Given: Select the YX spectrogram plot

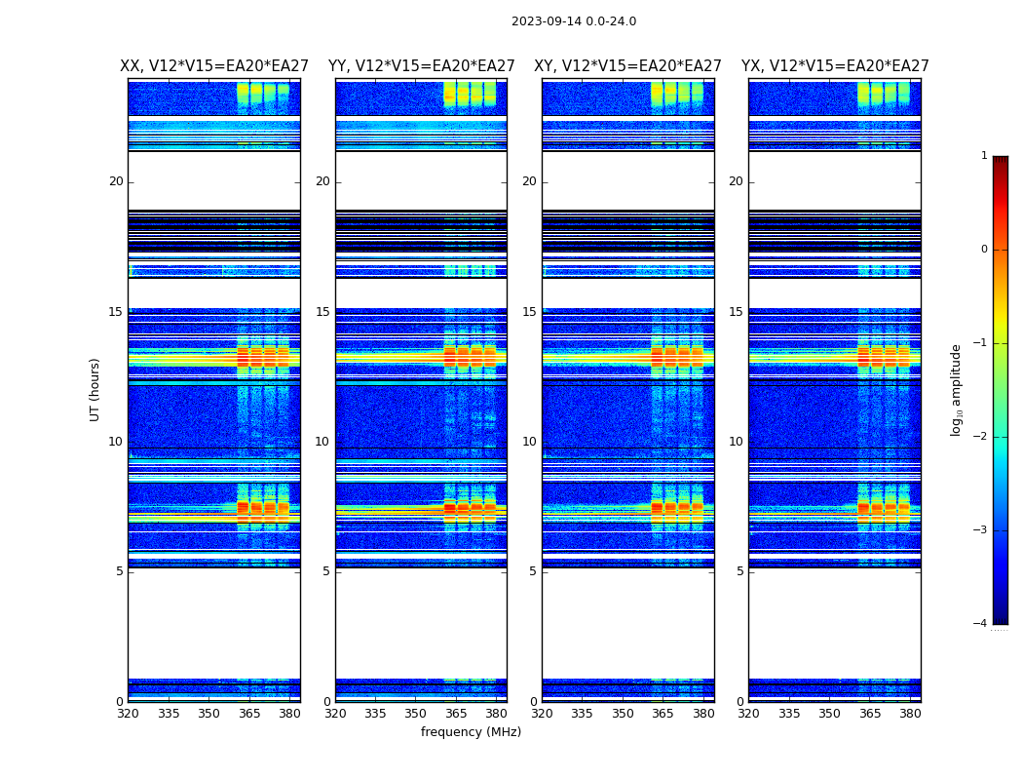Looking at the screenshot, I should coord(835,390).
